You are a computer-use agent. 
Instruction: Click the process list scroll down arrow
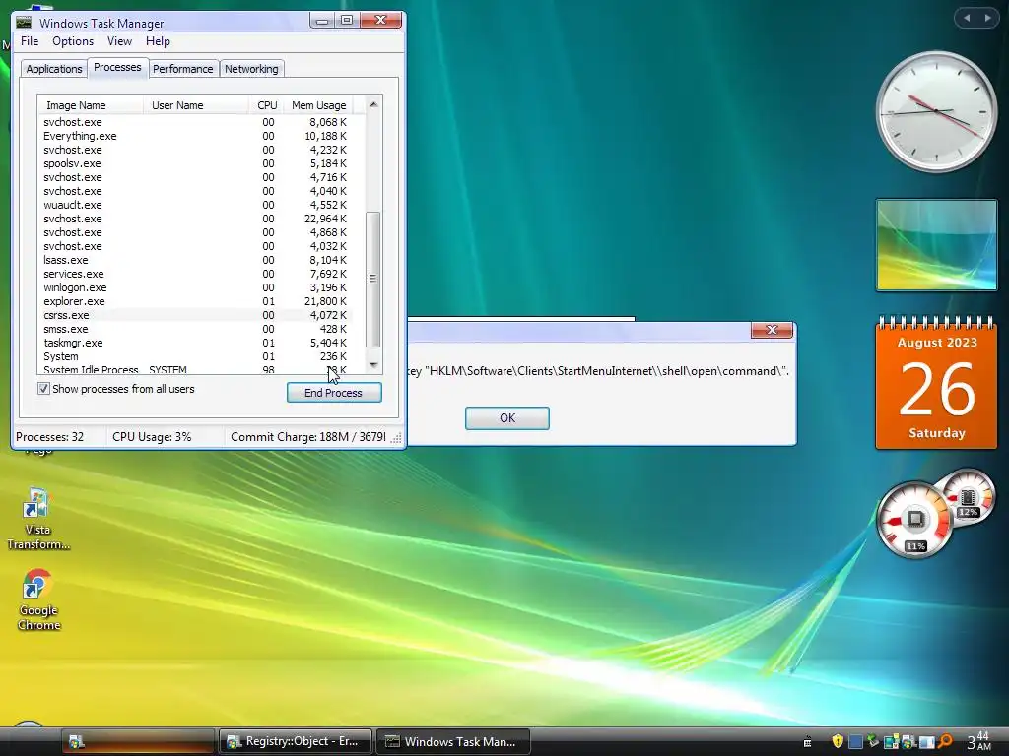click(373, 365)
